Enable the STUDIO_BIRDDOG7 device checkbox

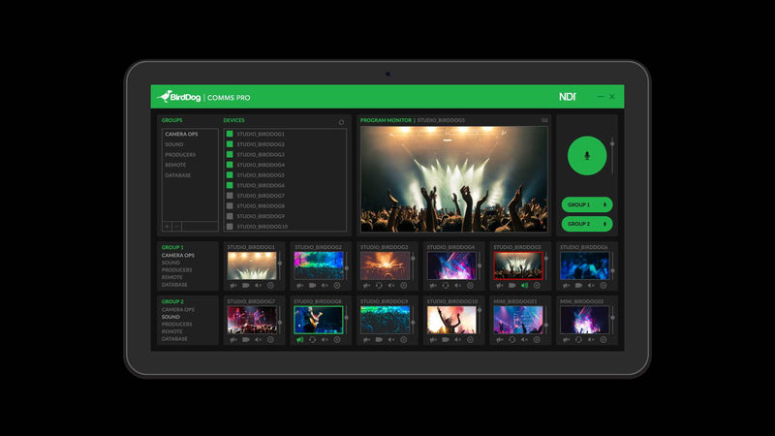(230, 196)
